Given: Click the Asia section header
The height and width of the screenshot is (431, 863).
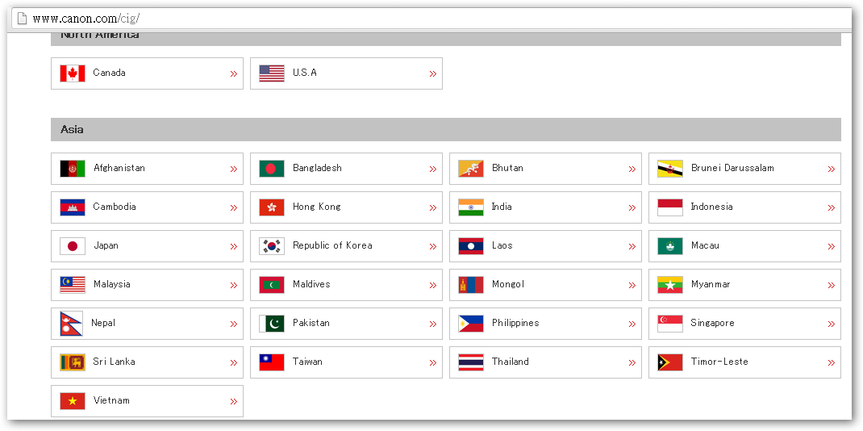Looking at the screenshot, I should [x=445, y=130].
